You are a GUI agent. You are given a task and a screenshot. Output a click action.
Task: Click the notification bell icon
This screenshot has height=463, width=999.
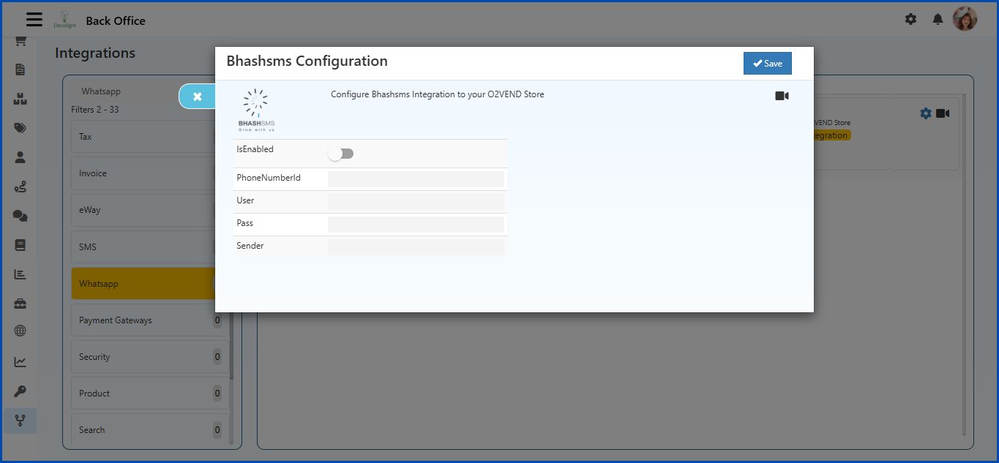[x=938, y=19]
